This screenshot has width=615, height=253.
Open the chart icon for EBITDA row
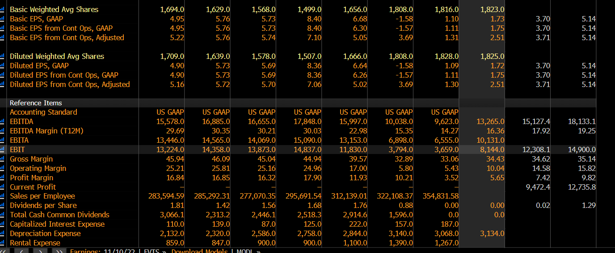click(x=2, y=121)
